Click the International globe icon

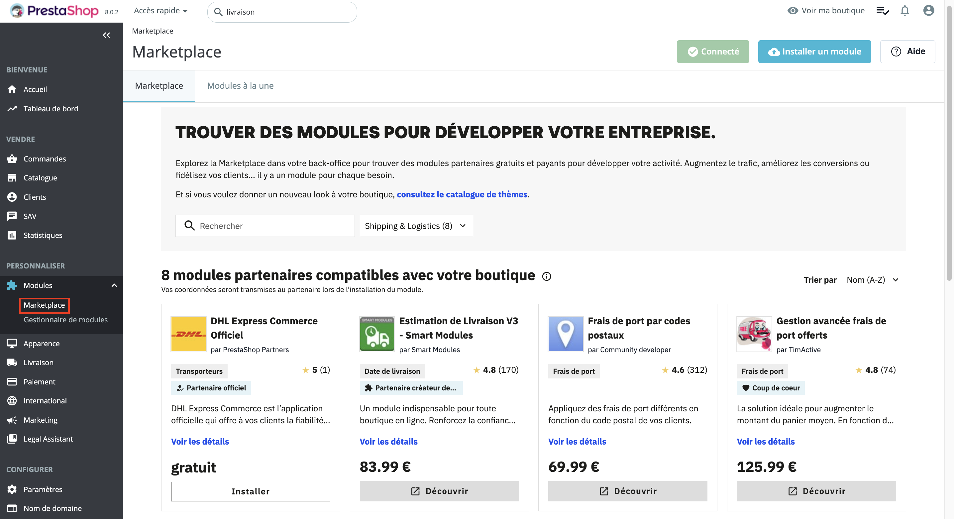click(12, 400)
